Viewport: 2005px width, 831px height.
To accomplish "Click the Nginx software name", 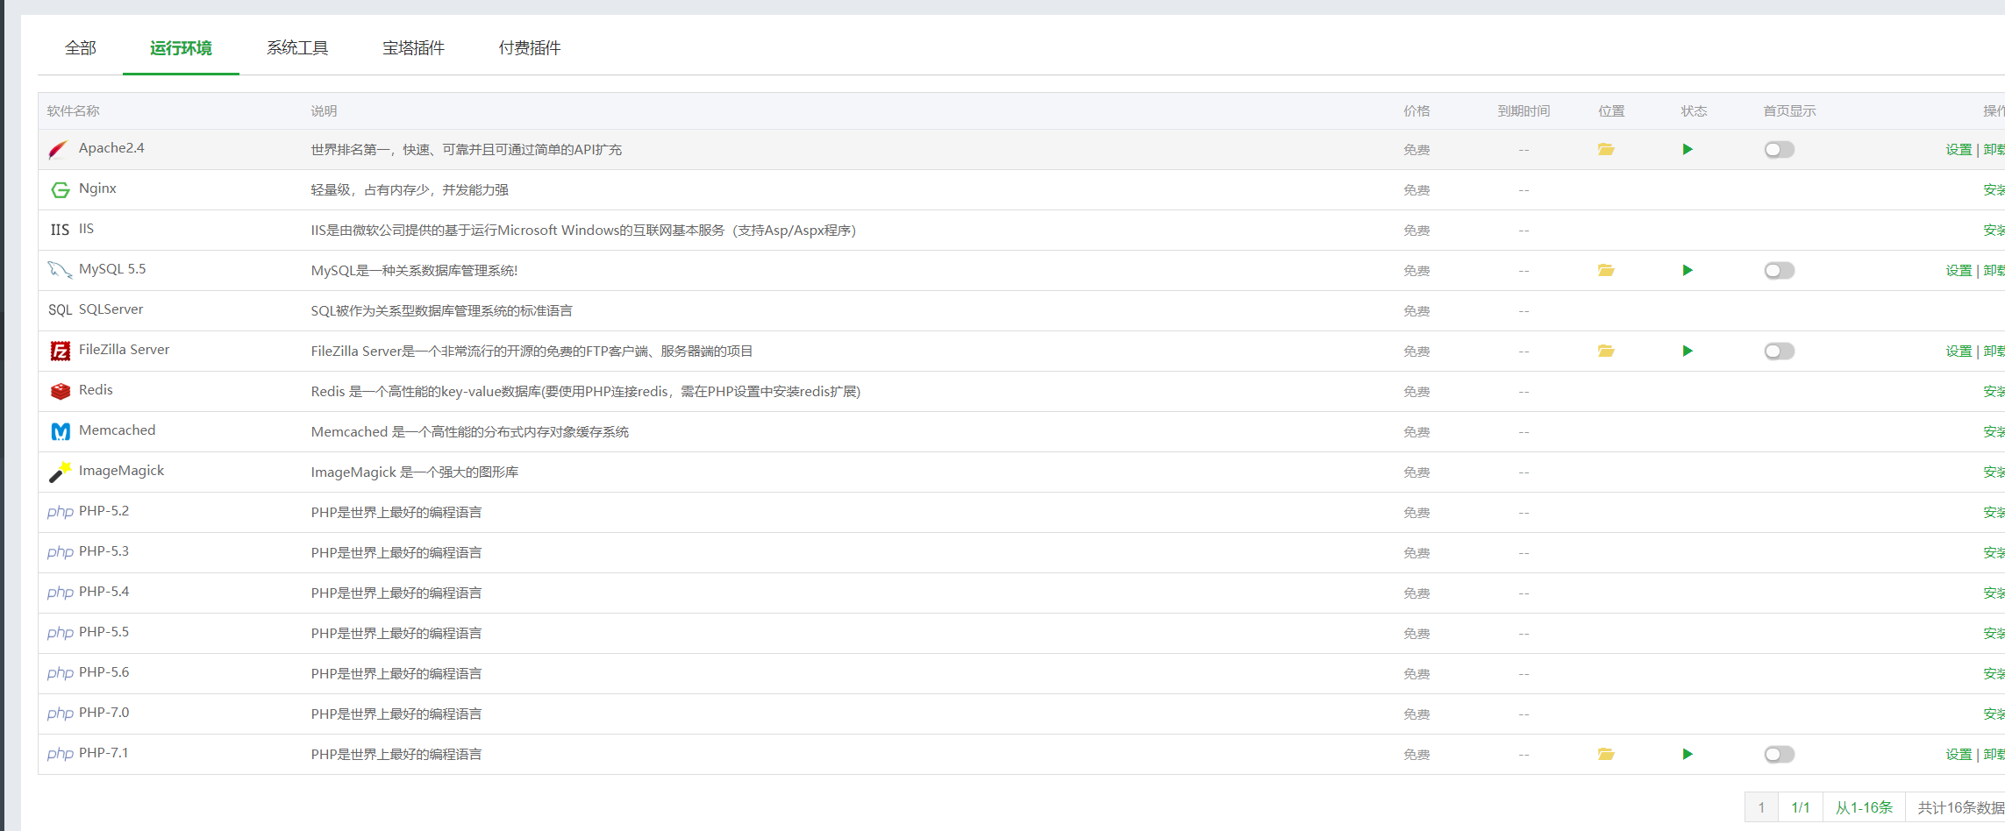I will coord(97,188).
